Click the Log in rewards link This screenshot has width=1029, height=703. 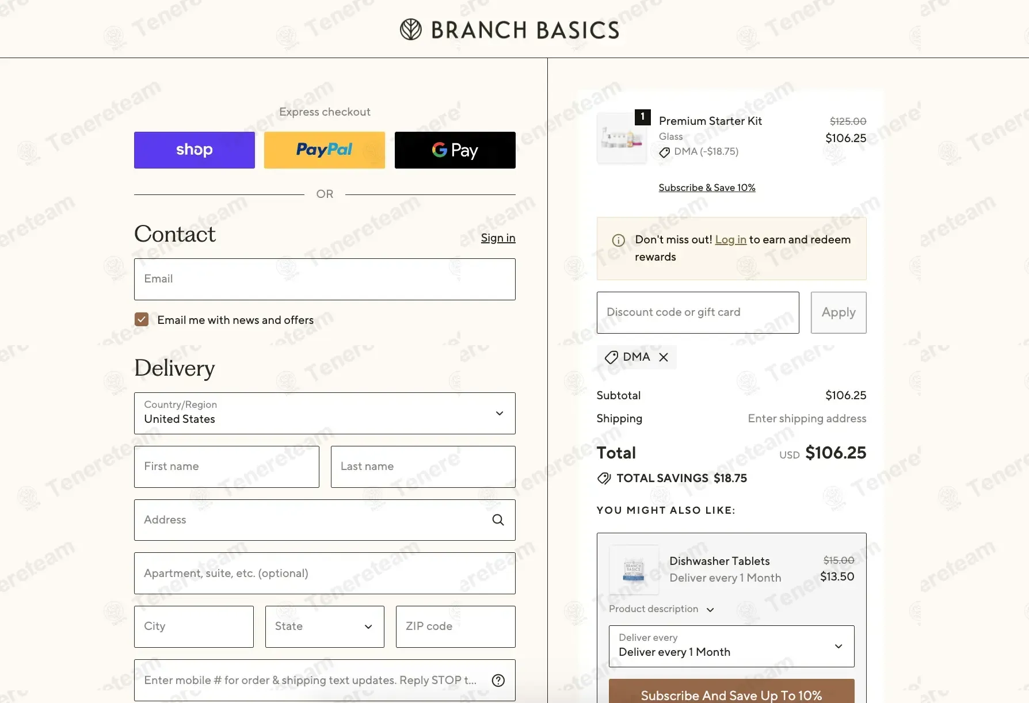[x=730, y=240]
